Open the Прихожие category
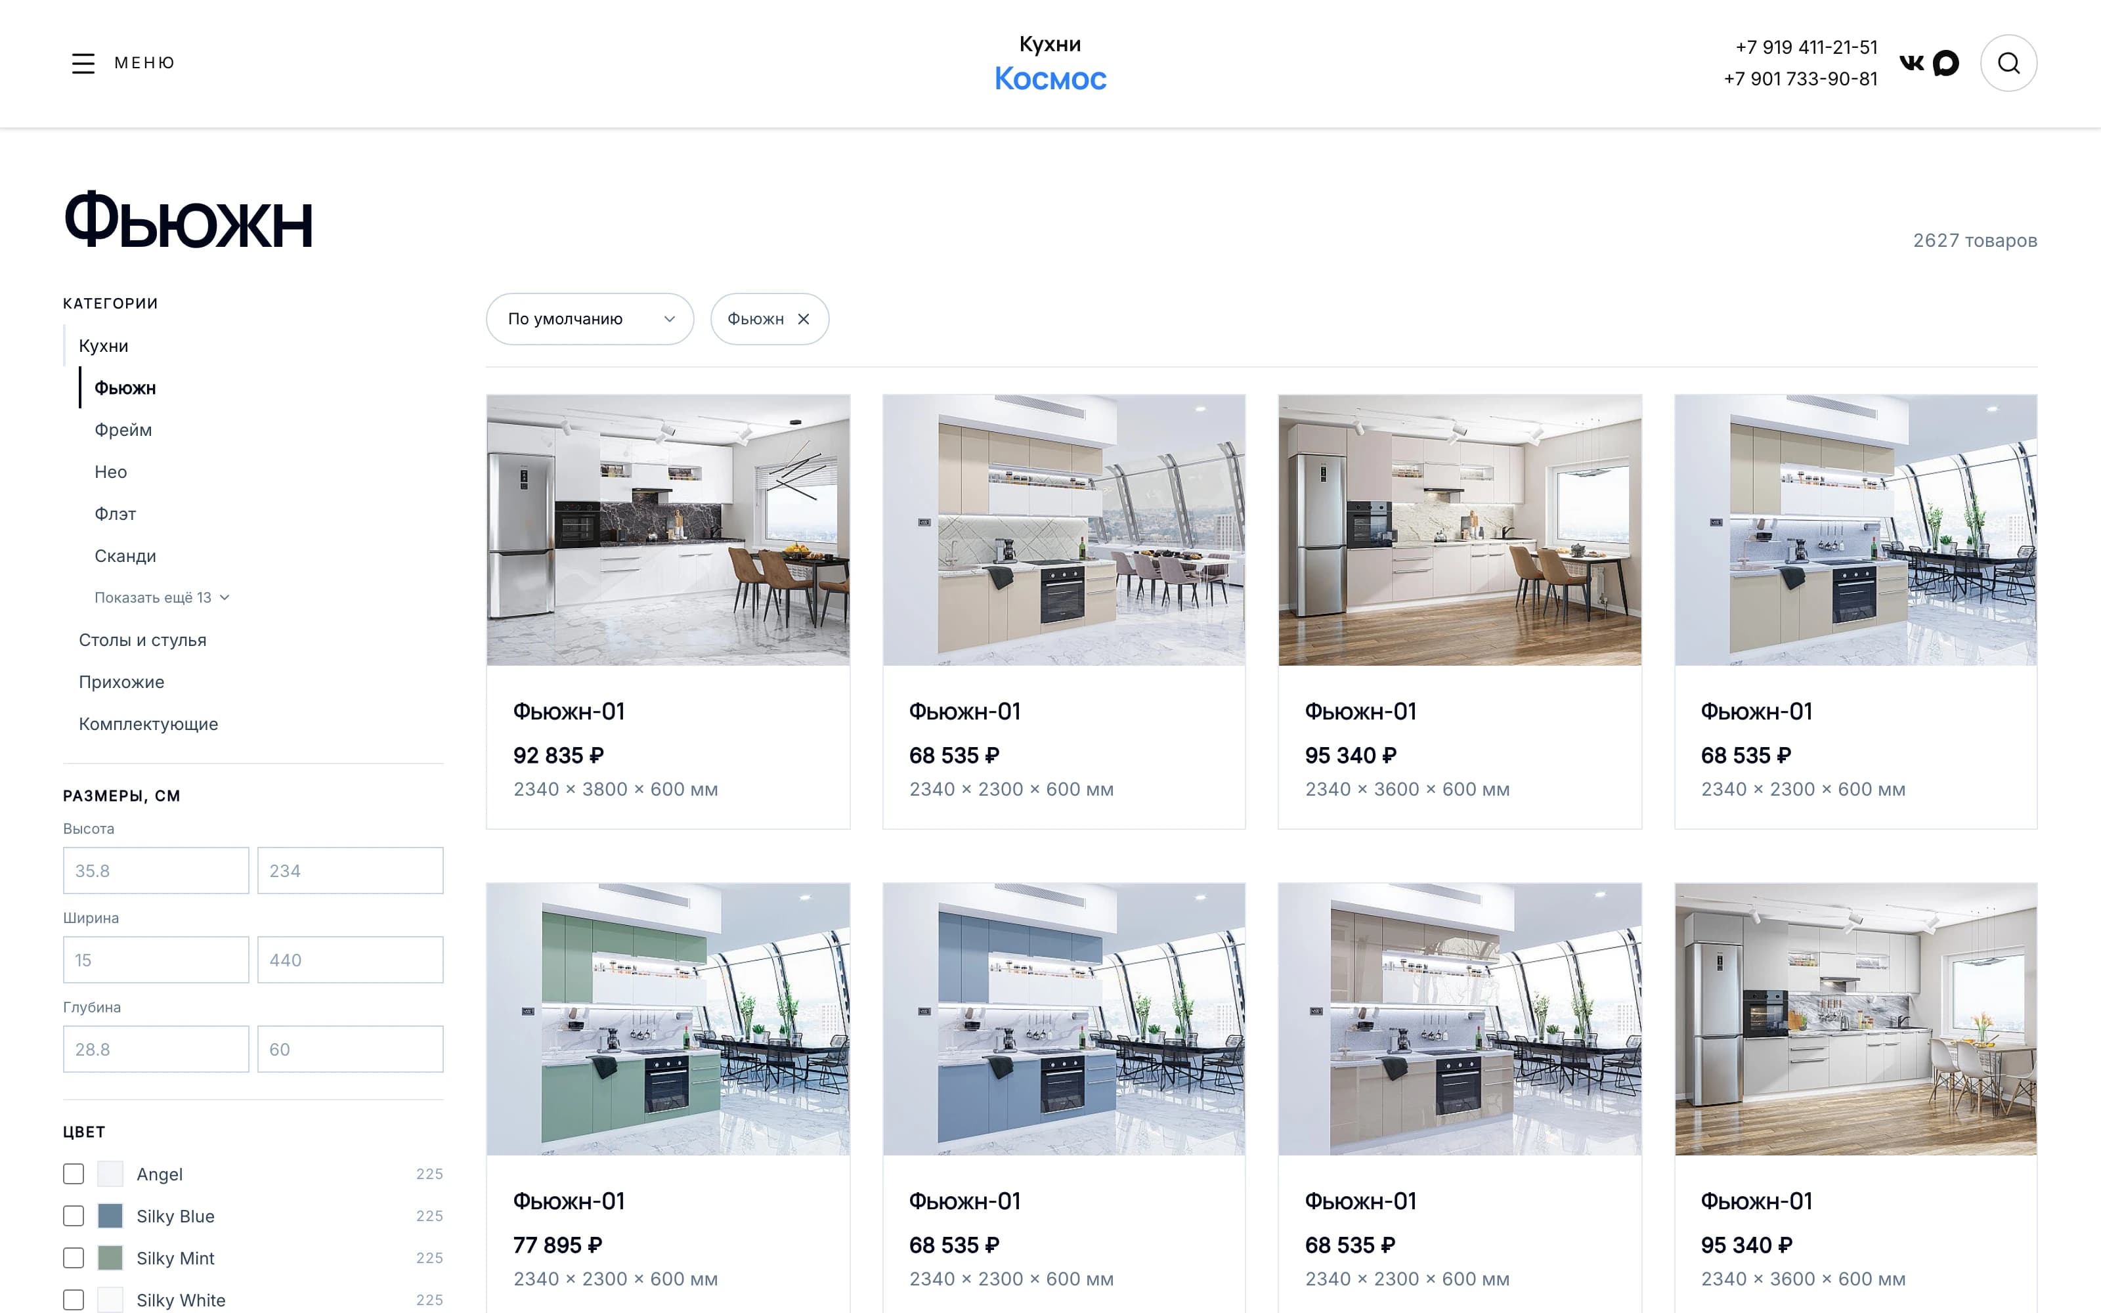The height and width of the screenshot is (1313, 2101). [x=121, y=681]
